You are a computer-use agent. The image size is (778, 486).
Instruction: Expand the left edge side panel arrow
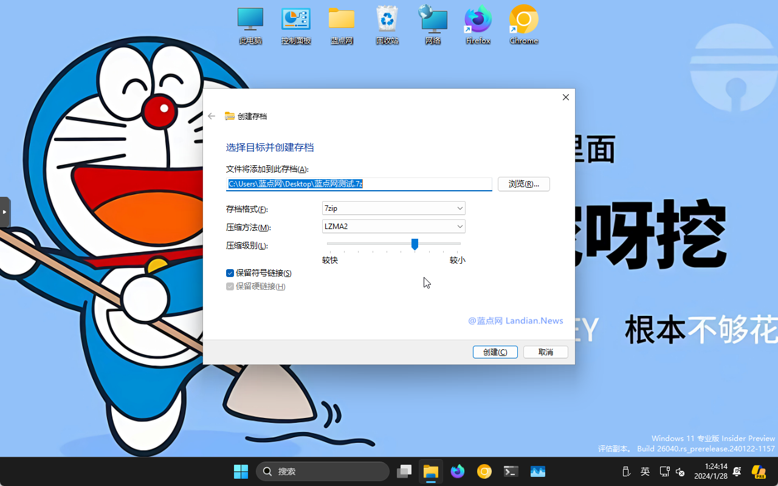click(x=5, y=212)
